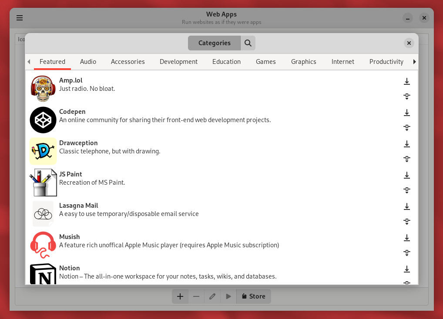Open the hamburger menu in Web Apps
The width and height of the screenshot is (443, 319).
pyautogui.click(x=20, y=18)
